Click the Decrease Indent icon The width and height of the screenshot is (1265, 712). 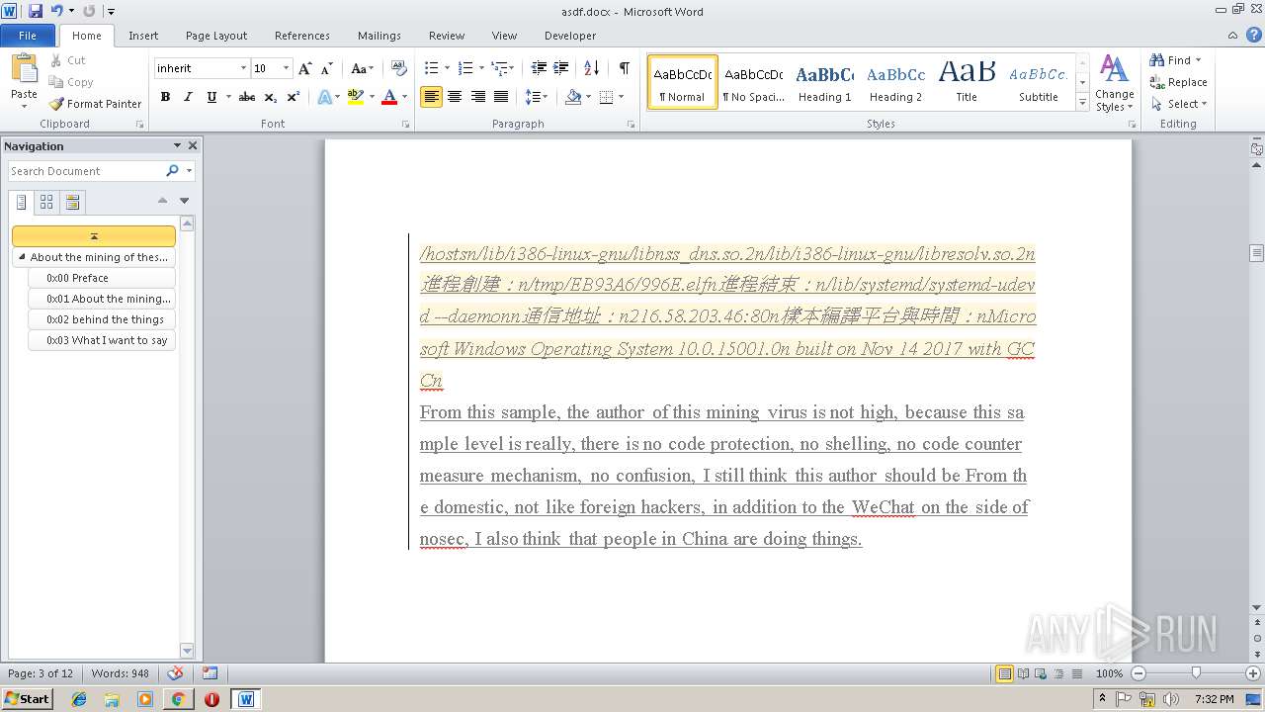coord(539,68)
